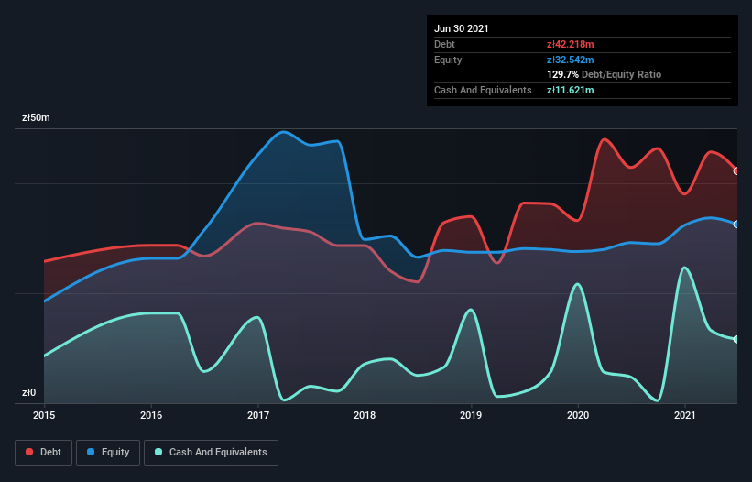Click the zł50m axis label
The image size is (752, 482).
pyautogui.click(x=36, y=117)
